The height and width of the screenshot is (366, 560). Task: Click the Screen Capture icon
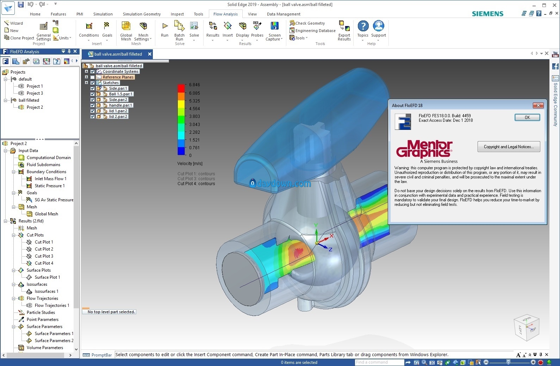(274, 26)
